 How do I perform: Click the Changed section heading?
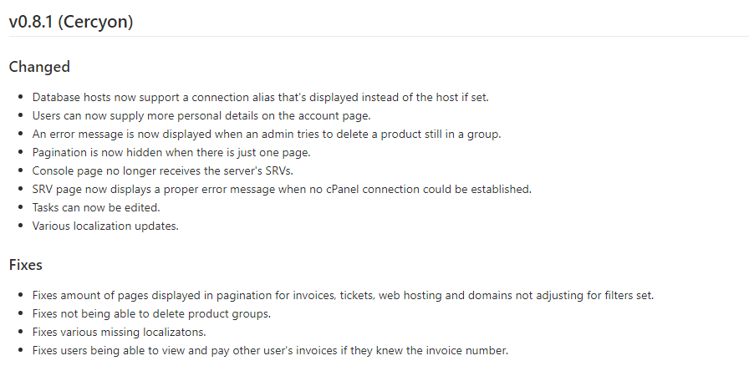point(39,67)
